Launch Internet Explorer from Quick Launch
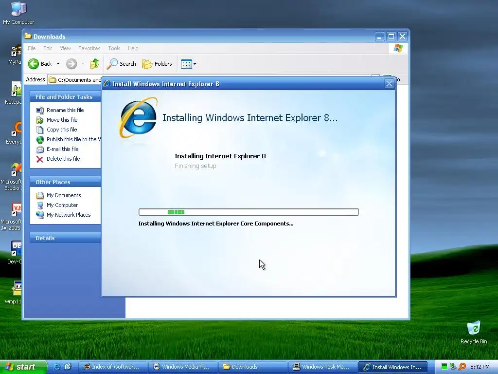The height and width of the screenshot is (374, 498). pos(56,367)
